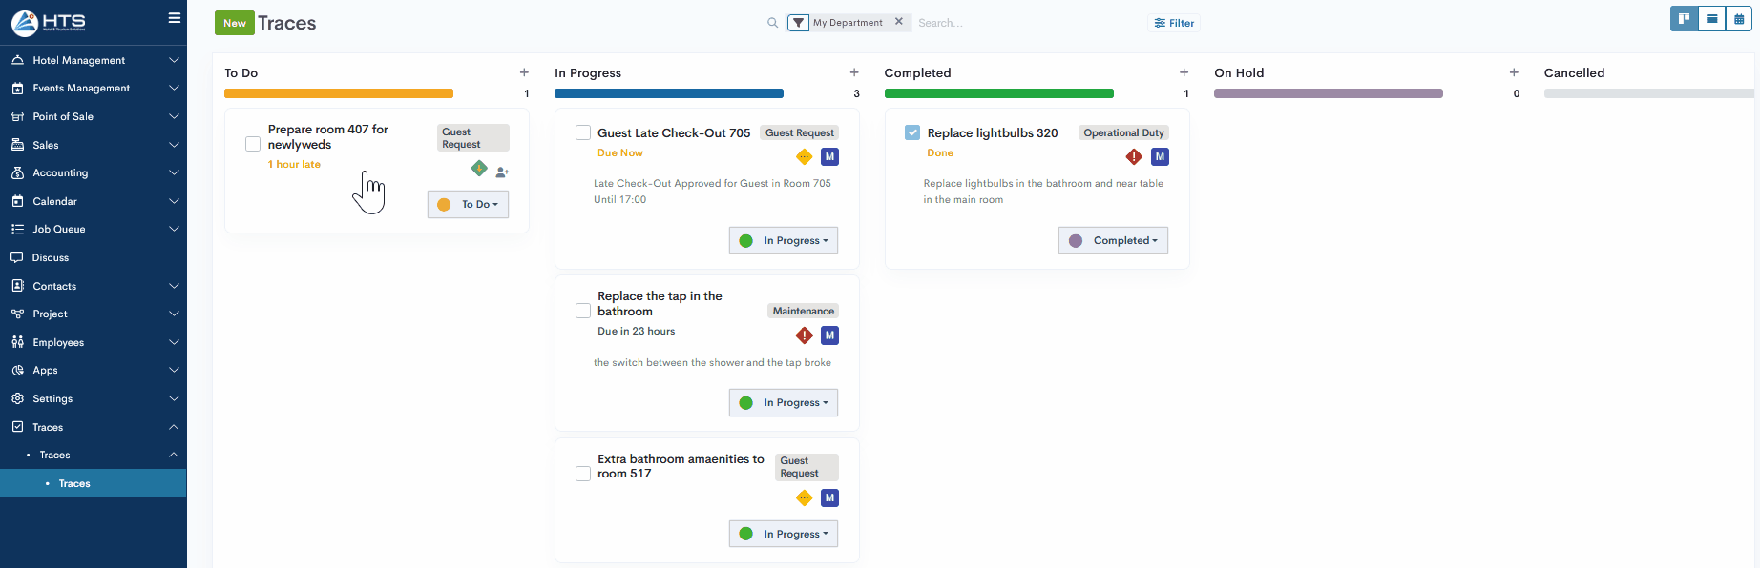Screen dimensions: 1760x568
Task: Open the Completed status dropdown
Action: click(x=1113, y=240)
